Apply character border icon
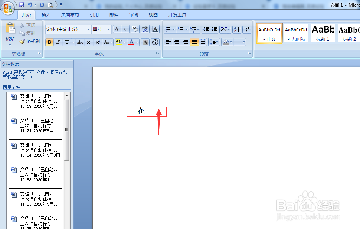This screenshot has height=229, width=360. pos(155,29)
